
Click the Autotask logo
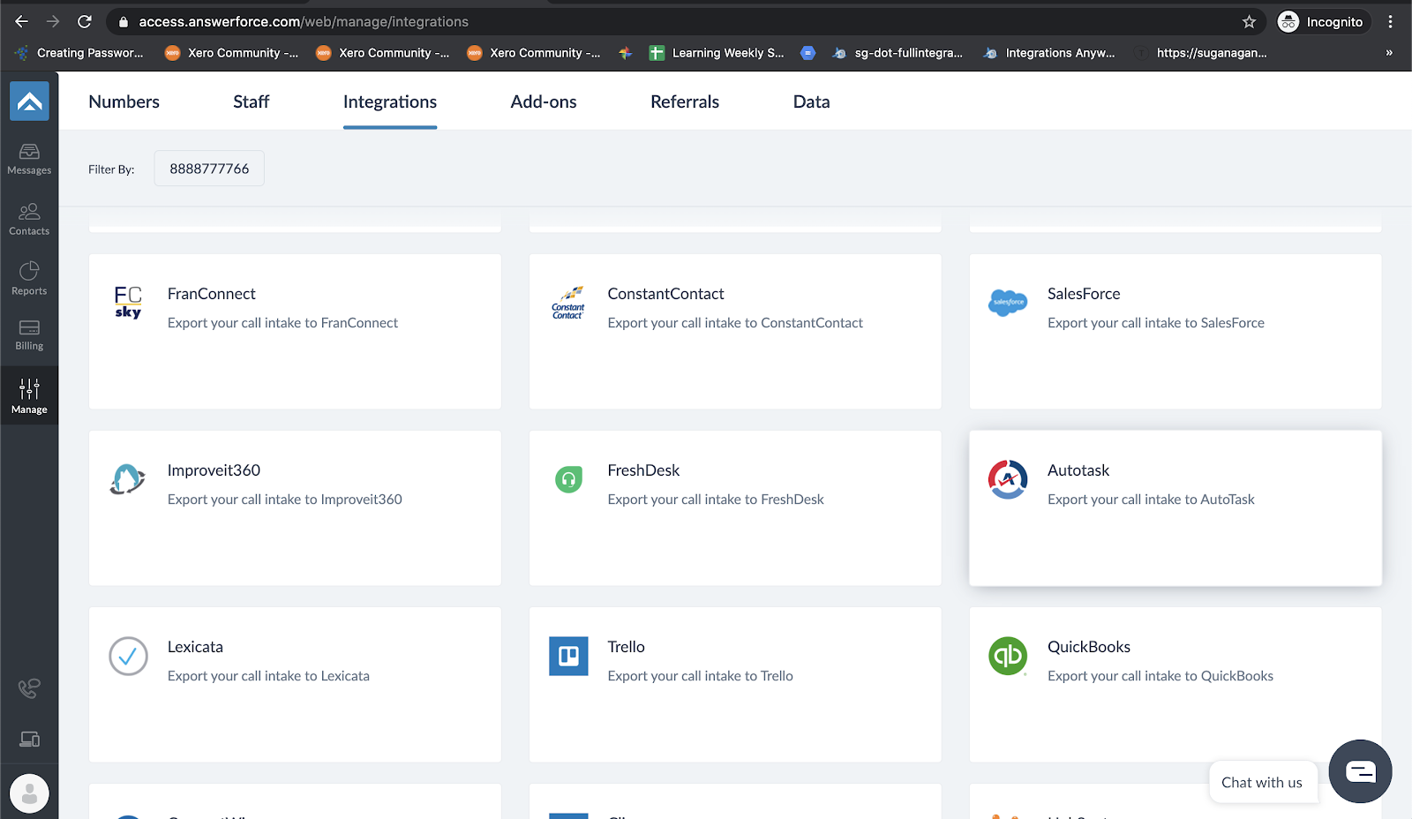pos(1008,479)
